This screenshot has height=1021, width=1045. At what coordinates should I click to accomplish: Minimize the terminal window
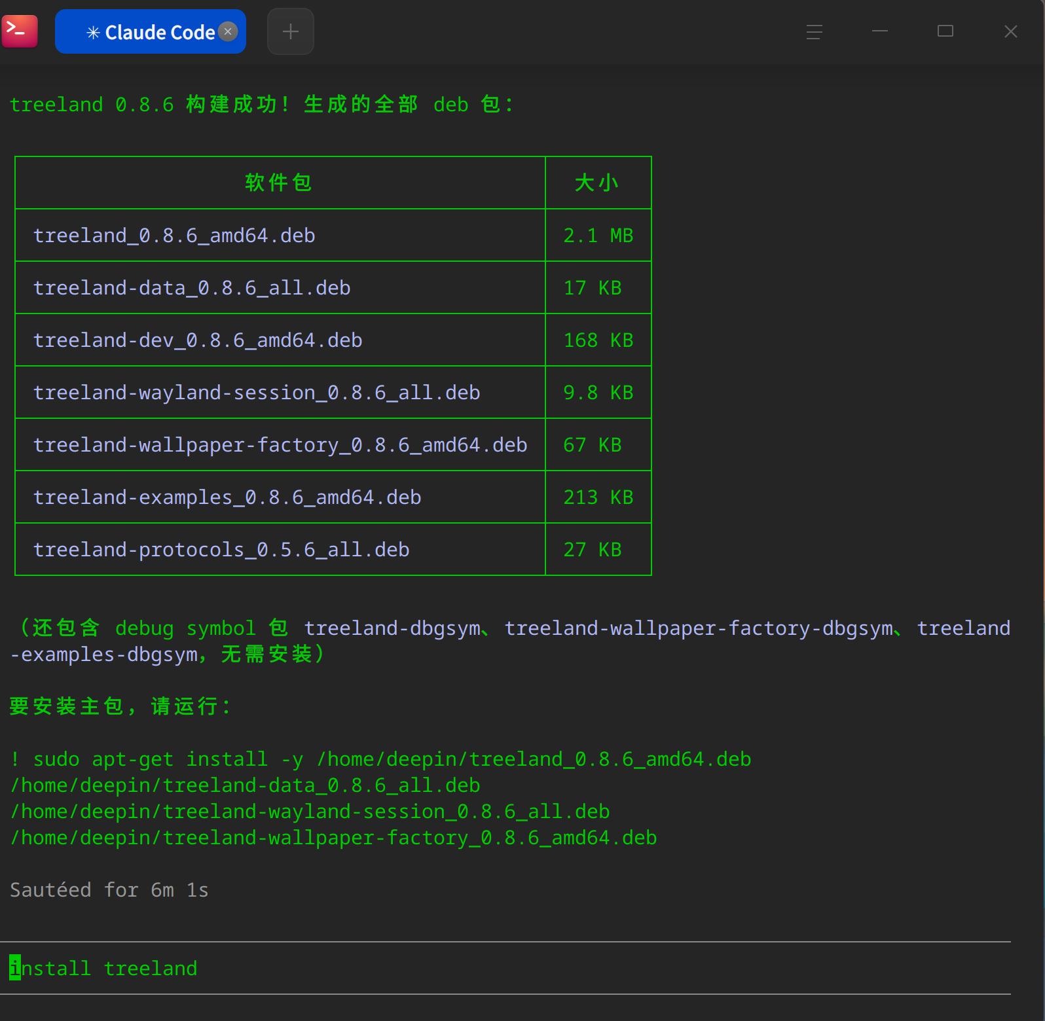[880, 31]
